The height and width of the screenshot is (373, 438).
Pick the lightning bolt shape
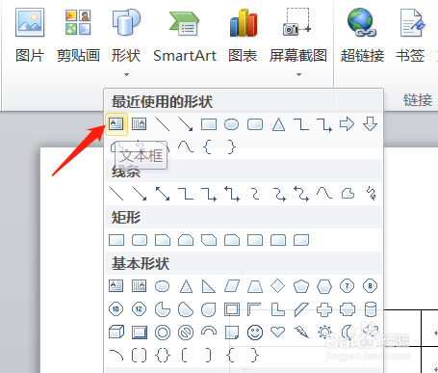coord(301,333)
